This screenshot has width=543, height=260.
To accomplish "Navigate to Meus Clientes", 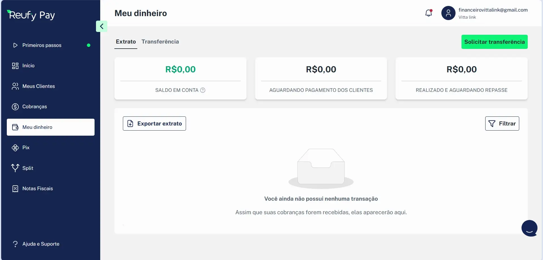I will point(39,86).
